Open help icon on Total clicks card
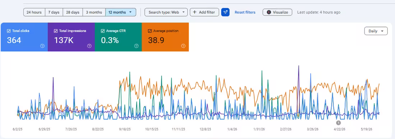This screenshot has height=139, width=395. point(42,46)
